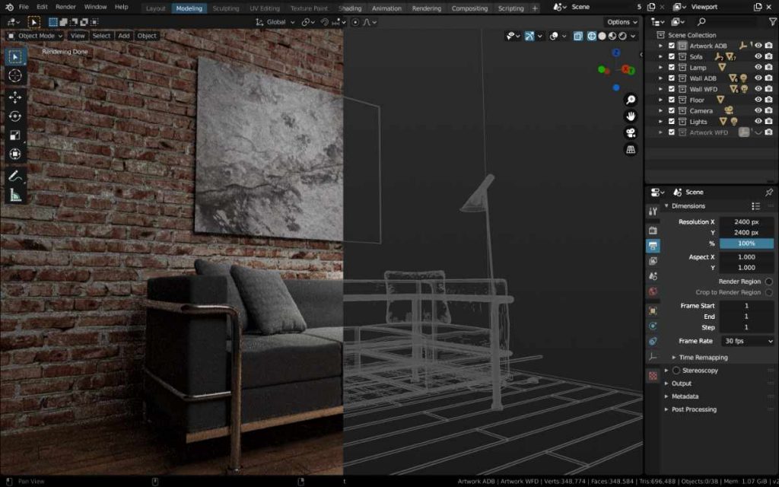Viewport: 779px width, 487px height.
Task: Expand the Output panel
Action: click(x=681, y=384)
